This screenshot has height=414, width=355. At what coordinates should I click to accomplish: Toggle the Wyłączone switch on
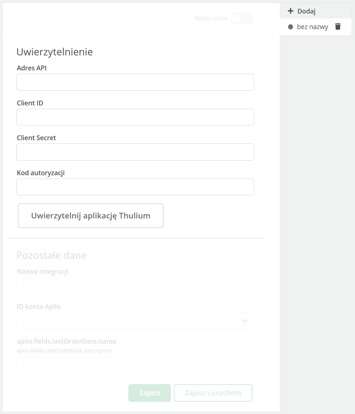[242, 19]
